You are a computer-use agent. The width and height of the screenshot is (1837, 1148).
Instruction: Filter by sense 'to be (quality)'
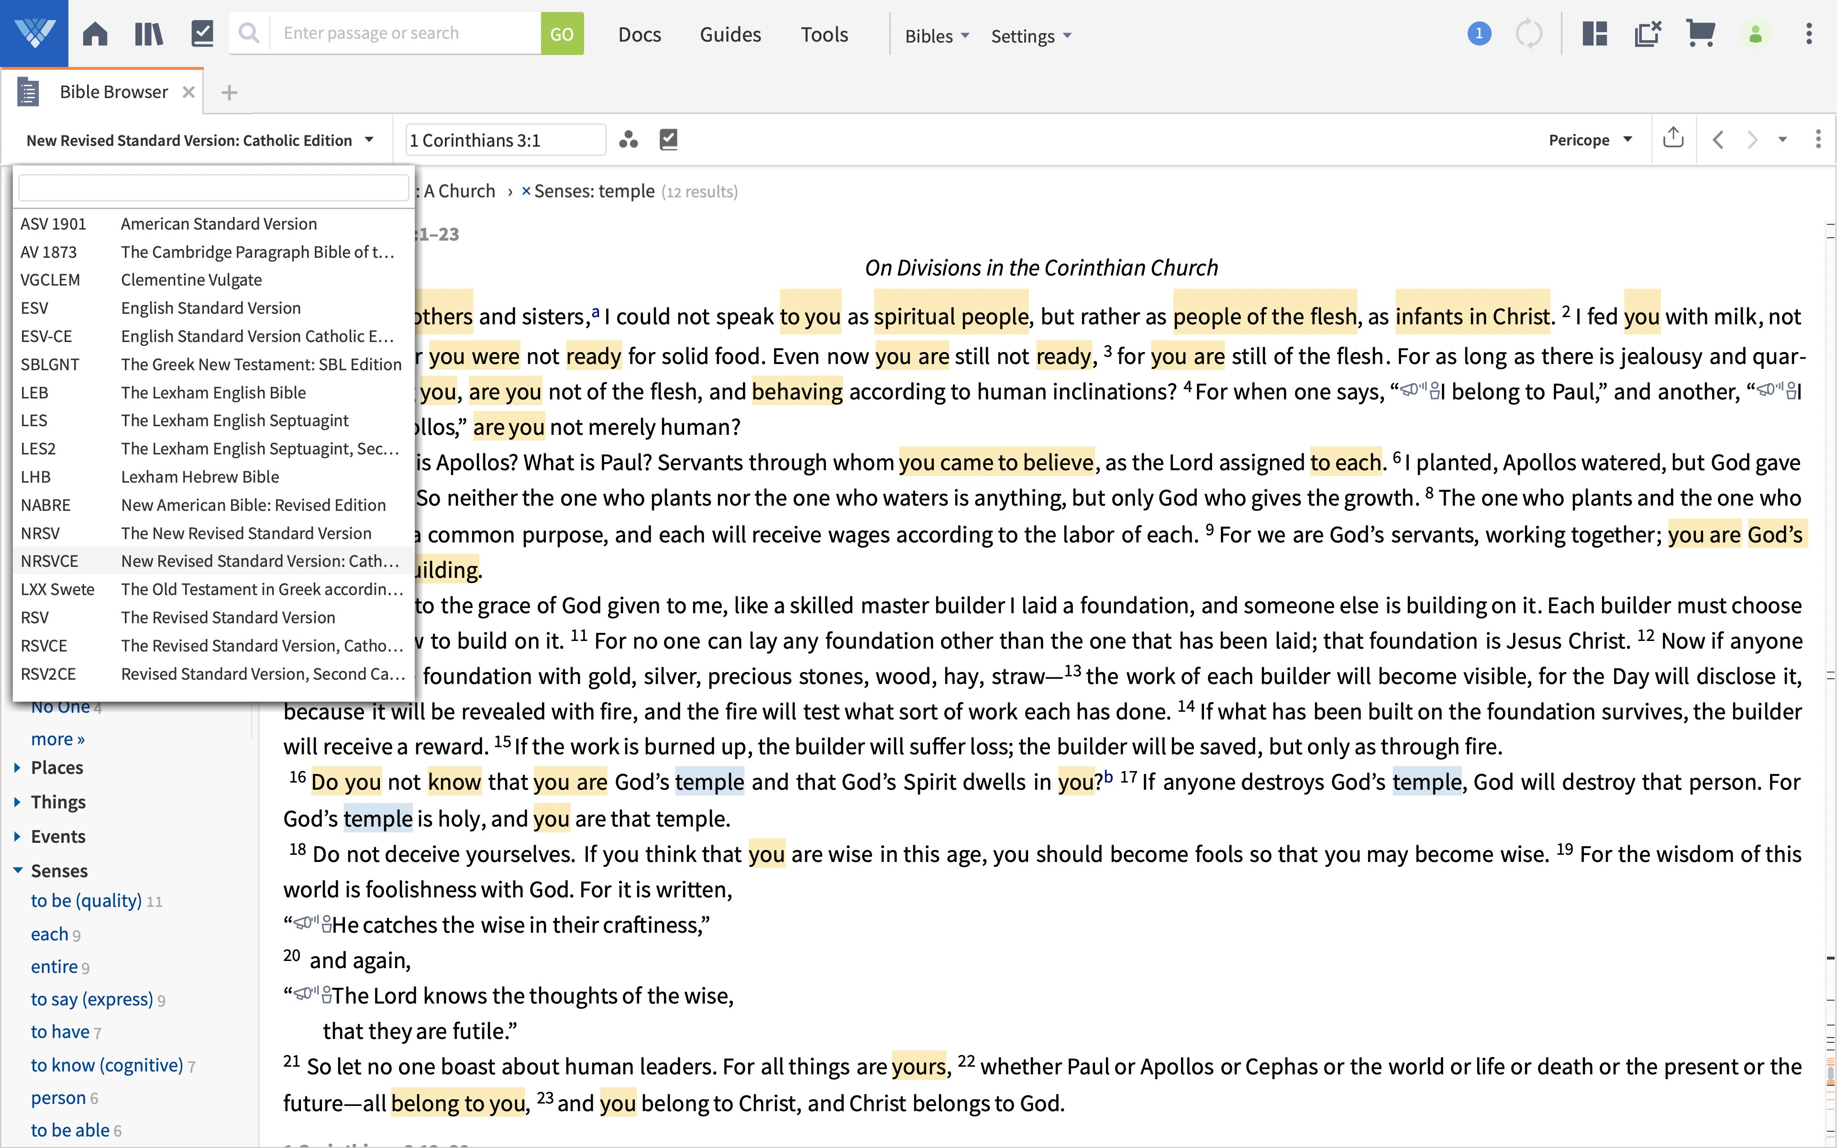(x=86, y=901)
